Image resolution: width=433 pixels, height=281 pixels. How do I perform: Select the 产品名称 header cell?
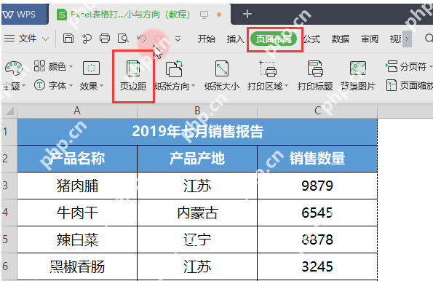pyautogui.click(x=77, y=159)
